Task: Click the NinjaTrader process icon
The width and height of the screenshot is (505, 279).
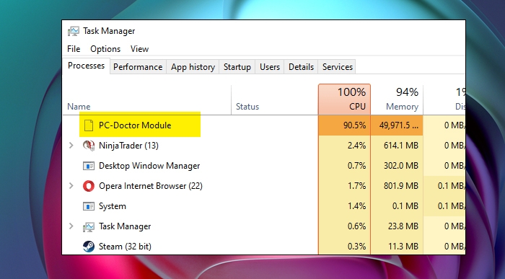Action: click(x=89, y=146)
